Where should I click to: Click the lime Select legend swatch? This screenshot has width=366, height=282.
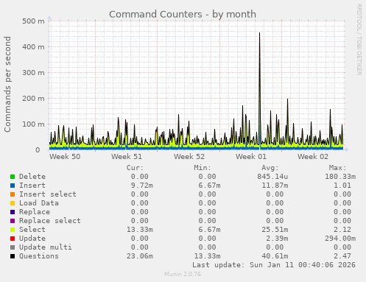coord(13,230)
